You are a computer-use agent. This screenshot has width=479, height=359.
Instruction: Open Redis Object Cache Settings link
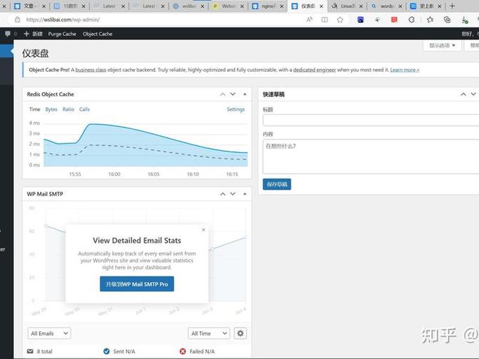[236, 109]
